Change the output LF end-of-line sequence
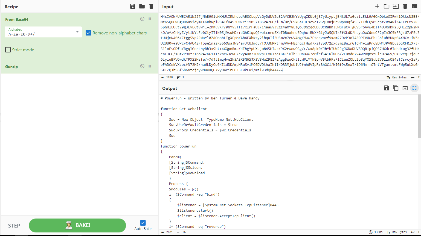 415,232
